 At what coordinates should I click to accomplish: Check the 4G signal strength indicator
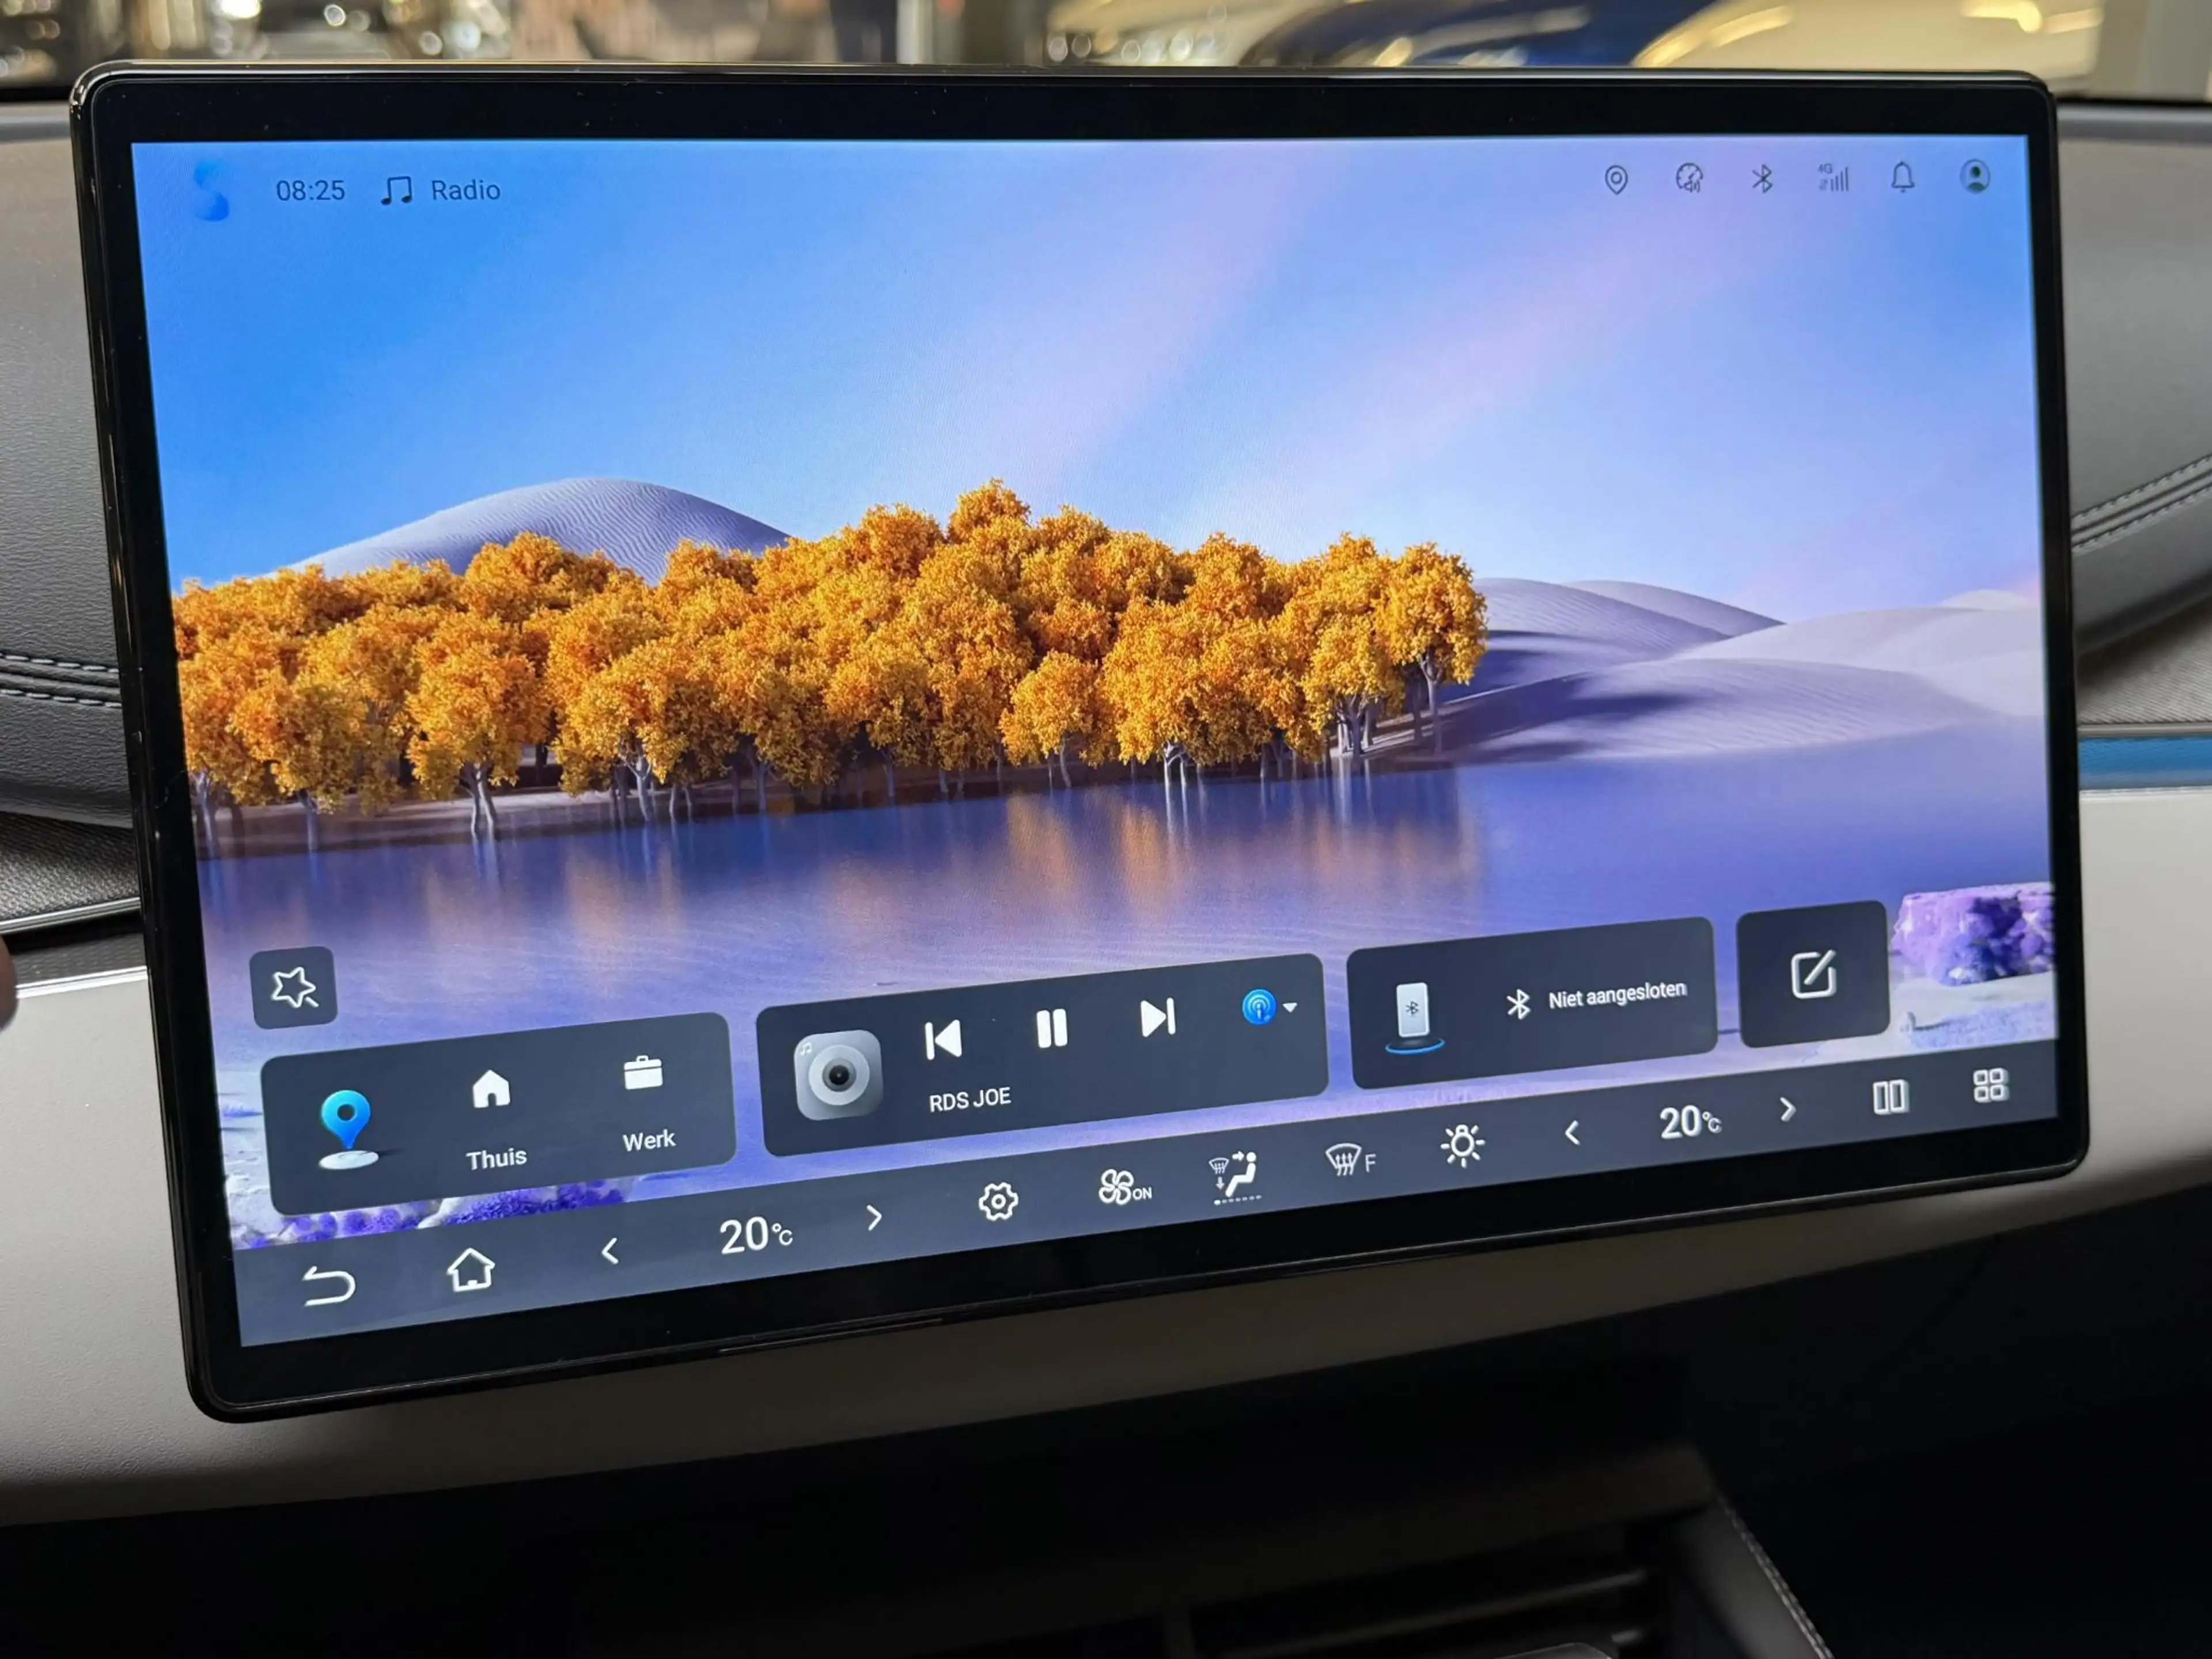[1833, 178]
